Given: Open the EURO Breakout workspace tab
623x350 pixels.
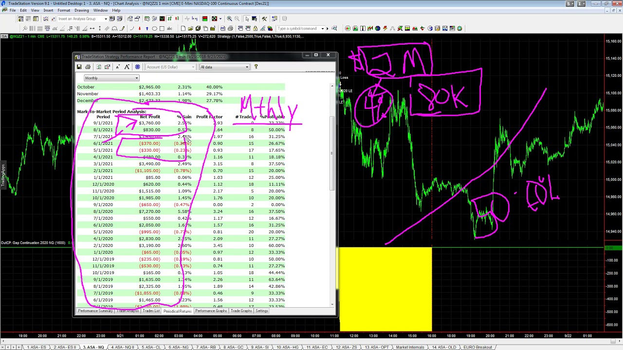Looking at the screenshot, I should (x=477, y=347).
